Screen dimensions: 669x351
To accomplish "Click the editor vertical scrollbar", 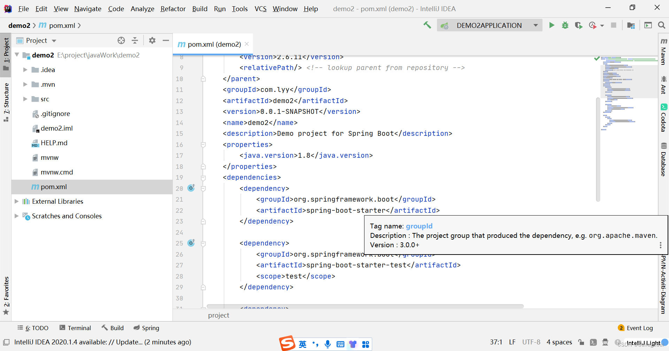I will click(598, 150).
